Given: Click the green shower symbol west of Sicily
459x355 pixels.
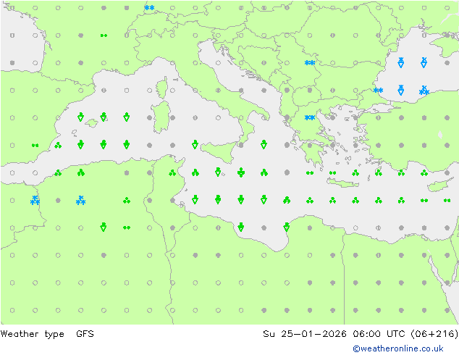Looking at the screenshot, I should pyautogui.click(x=195, y=145).
